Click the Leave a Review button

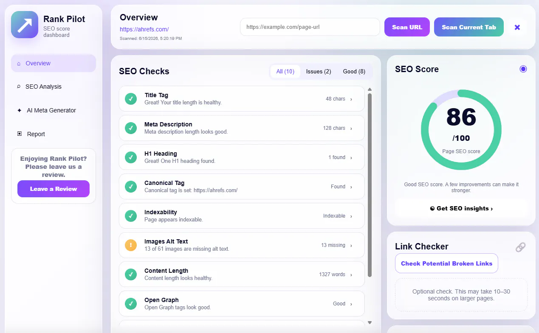click(54, 189)
